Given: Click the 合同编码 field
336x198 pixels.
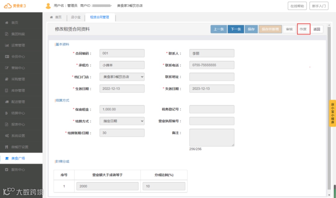Looking at the screenshot, I should pos(122,53).
